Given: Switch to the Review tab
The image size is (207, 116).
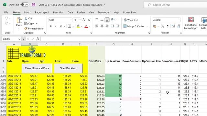Looking at the screenshot, I should [81, 12].
